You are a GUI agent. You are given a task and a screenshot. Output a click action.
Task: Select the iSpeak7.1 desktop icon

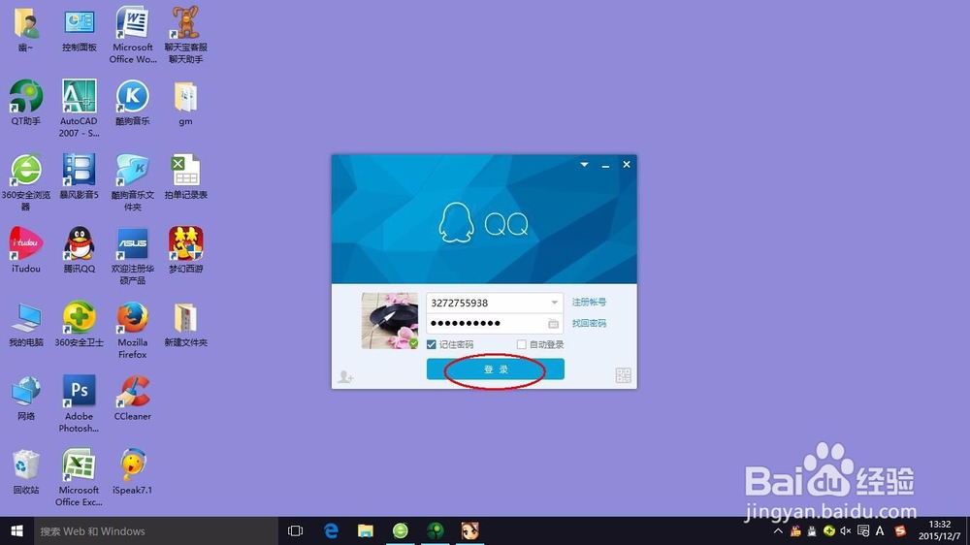132,471
